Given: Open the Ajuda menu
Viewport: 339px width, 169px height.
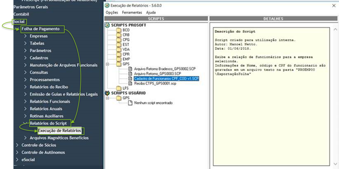Looking at the screenshot, I should [151, 12].
